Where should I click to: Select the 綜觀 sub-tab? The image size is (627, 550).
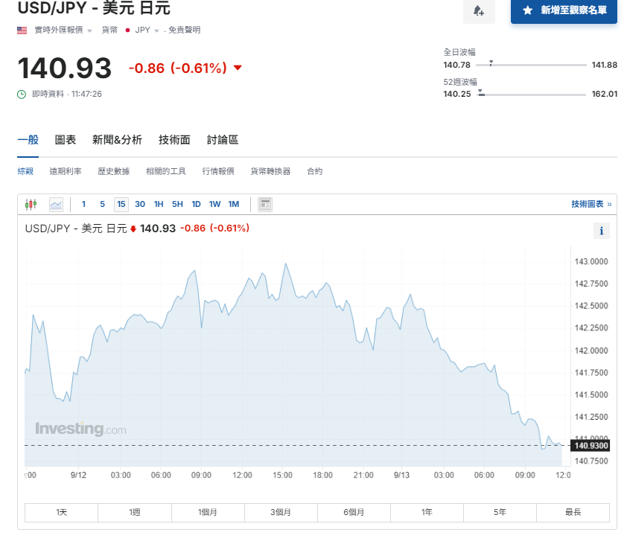(25, 171)
